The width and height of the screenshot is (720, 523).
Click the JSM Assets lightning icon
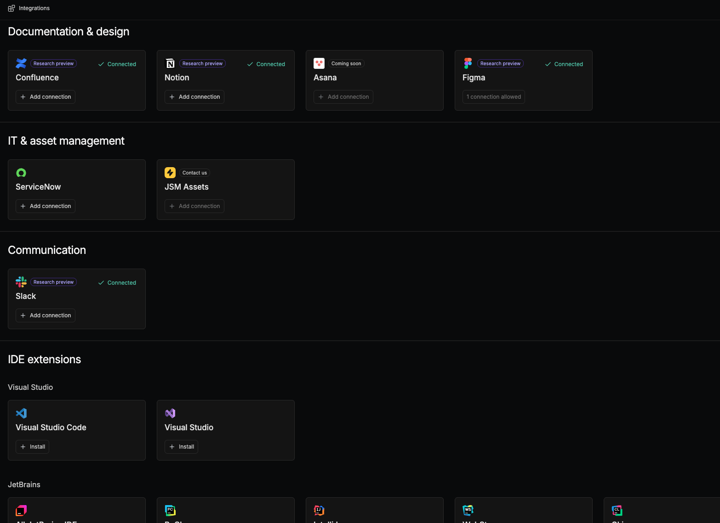(x=170, y=173)
